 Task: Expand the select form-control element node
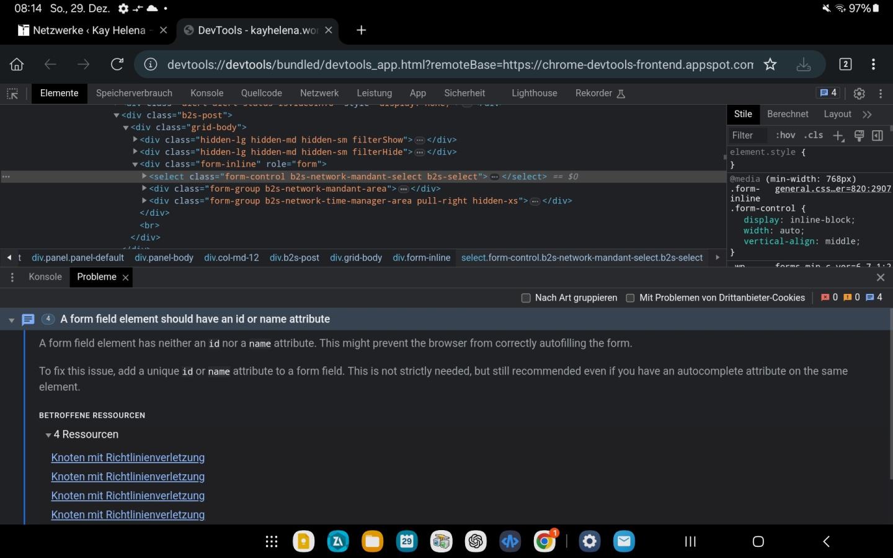(144, 177)
